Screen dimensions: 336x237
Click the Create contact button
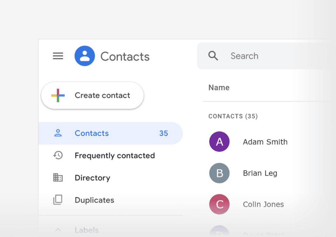[x=92, y=96]
